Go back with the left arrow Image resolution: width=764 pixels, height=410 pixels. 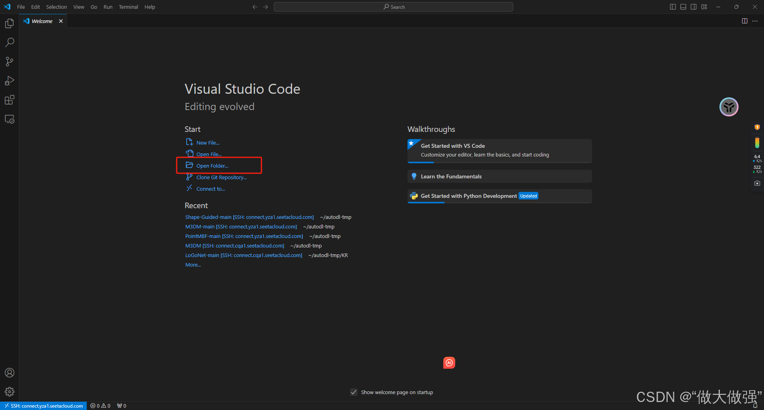point(255,7)
